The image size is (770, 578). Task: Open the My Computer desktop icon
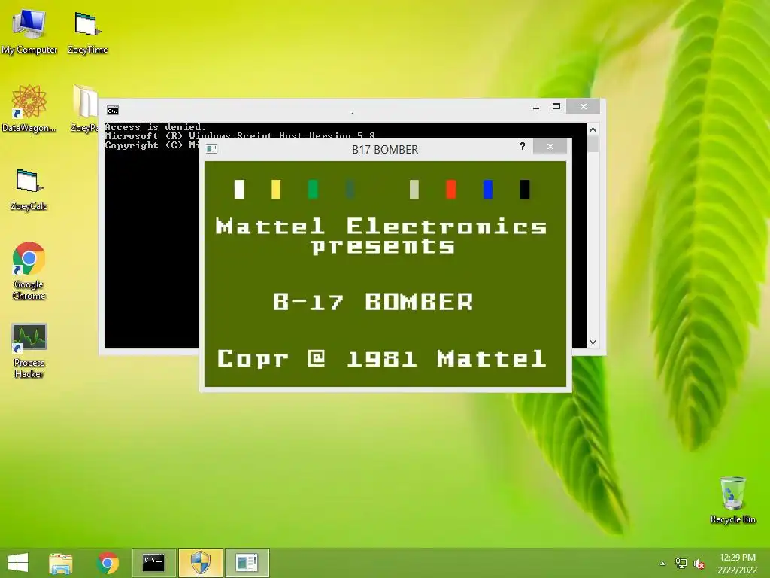click(29, 30)
